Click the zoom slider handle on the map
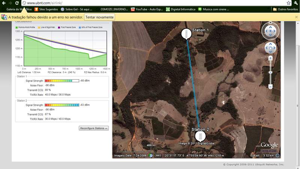300x169 pixels. coord(270,72)
